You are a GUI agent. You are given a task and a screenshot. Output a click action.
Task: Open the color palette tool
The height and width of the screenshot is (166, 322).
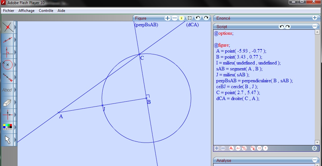point(7,127)
